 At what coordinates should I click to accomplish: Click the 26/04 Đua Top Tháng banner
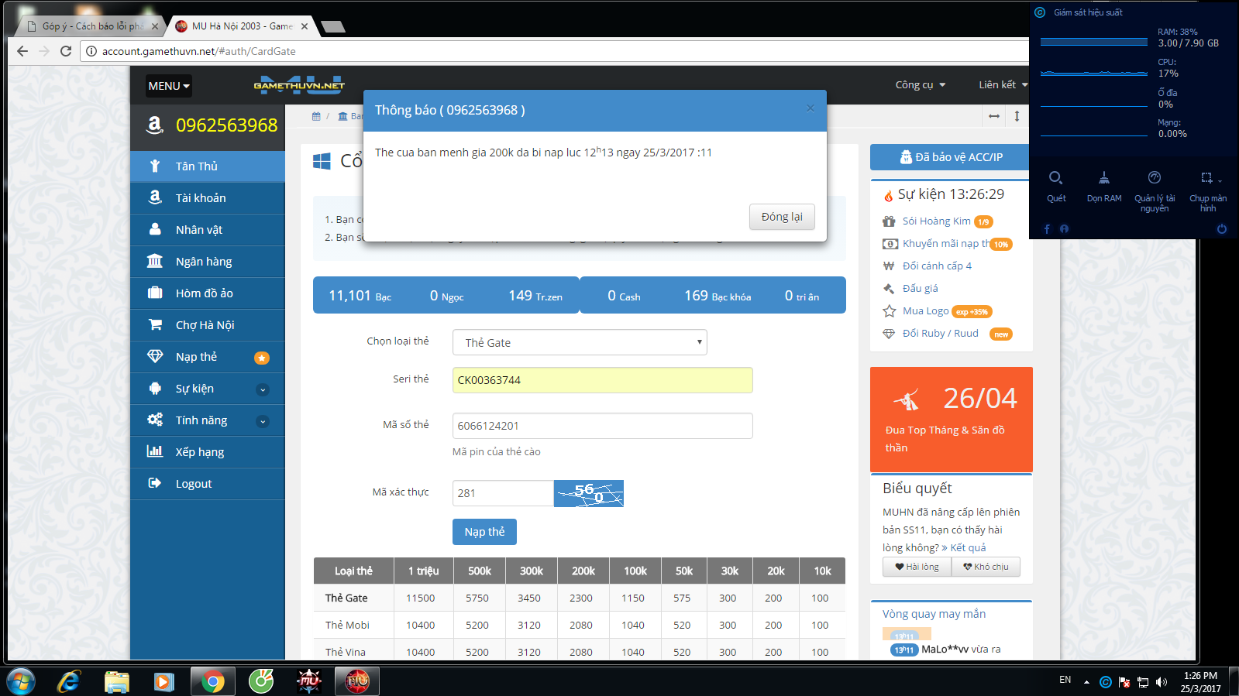(951, 420)
